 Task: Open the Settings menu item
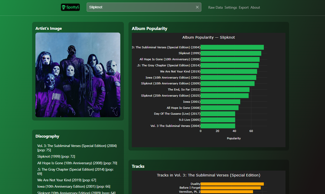click(231, 7)
